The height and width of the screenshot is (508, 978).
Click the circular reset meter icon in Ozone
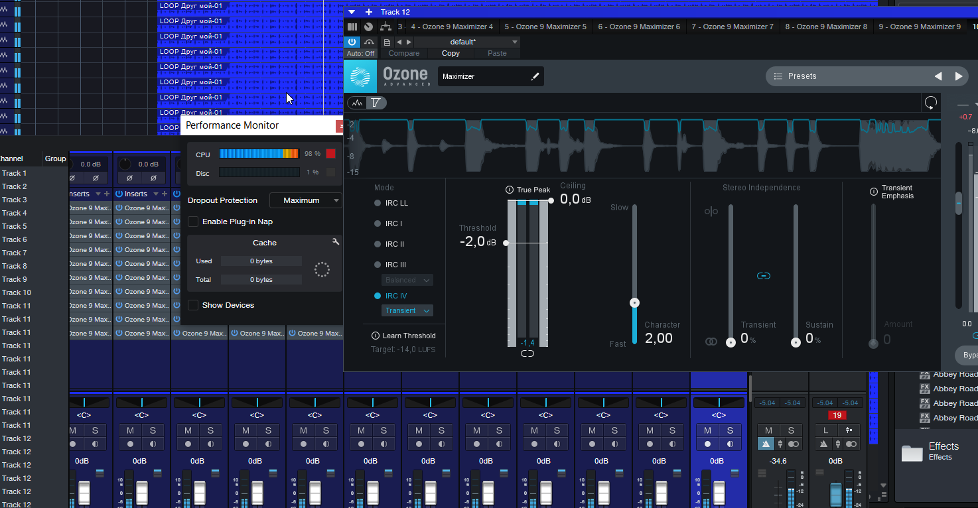tap(931, 103)
